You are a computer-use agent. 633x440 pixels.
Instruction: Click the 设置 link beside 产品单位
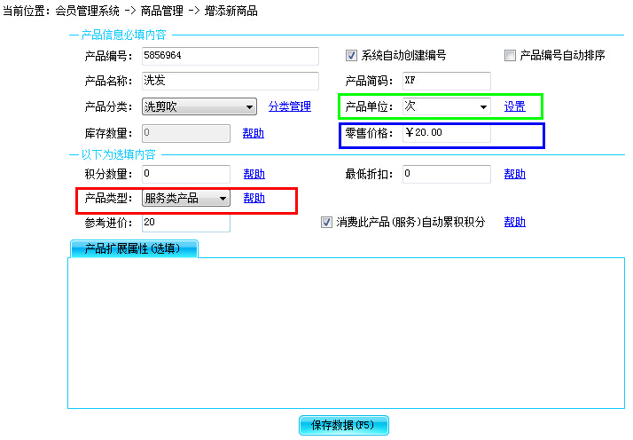pyautogui.click(x=514, y=107)
